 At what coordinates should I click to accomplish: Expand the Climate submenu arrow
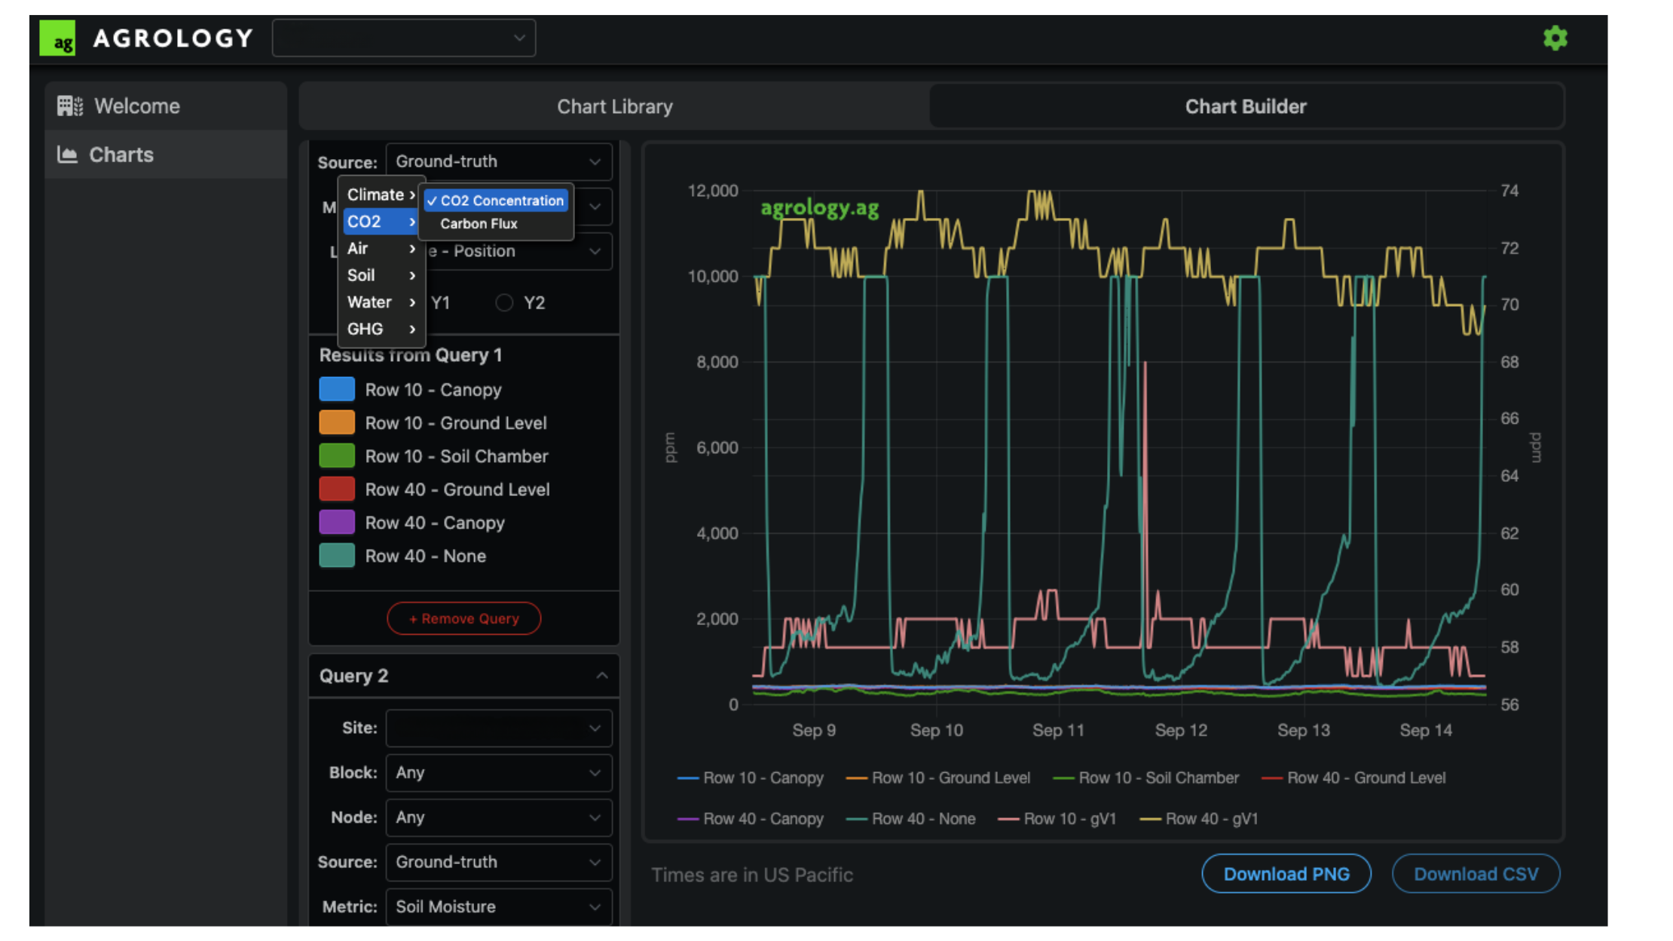click(x=412, y=195)
